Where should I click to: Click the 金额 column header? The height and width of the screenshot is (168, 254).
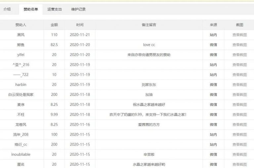tap(54, 25)
